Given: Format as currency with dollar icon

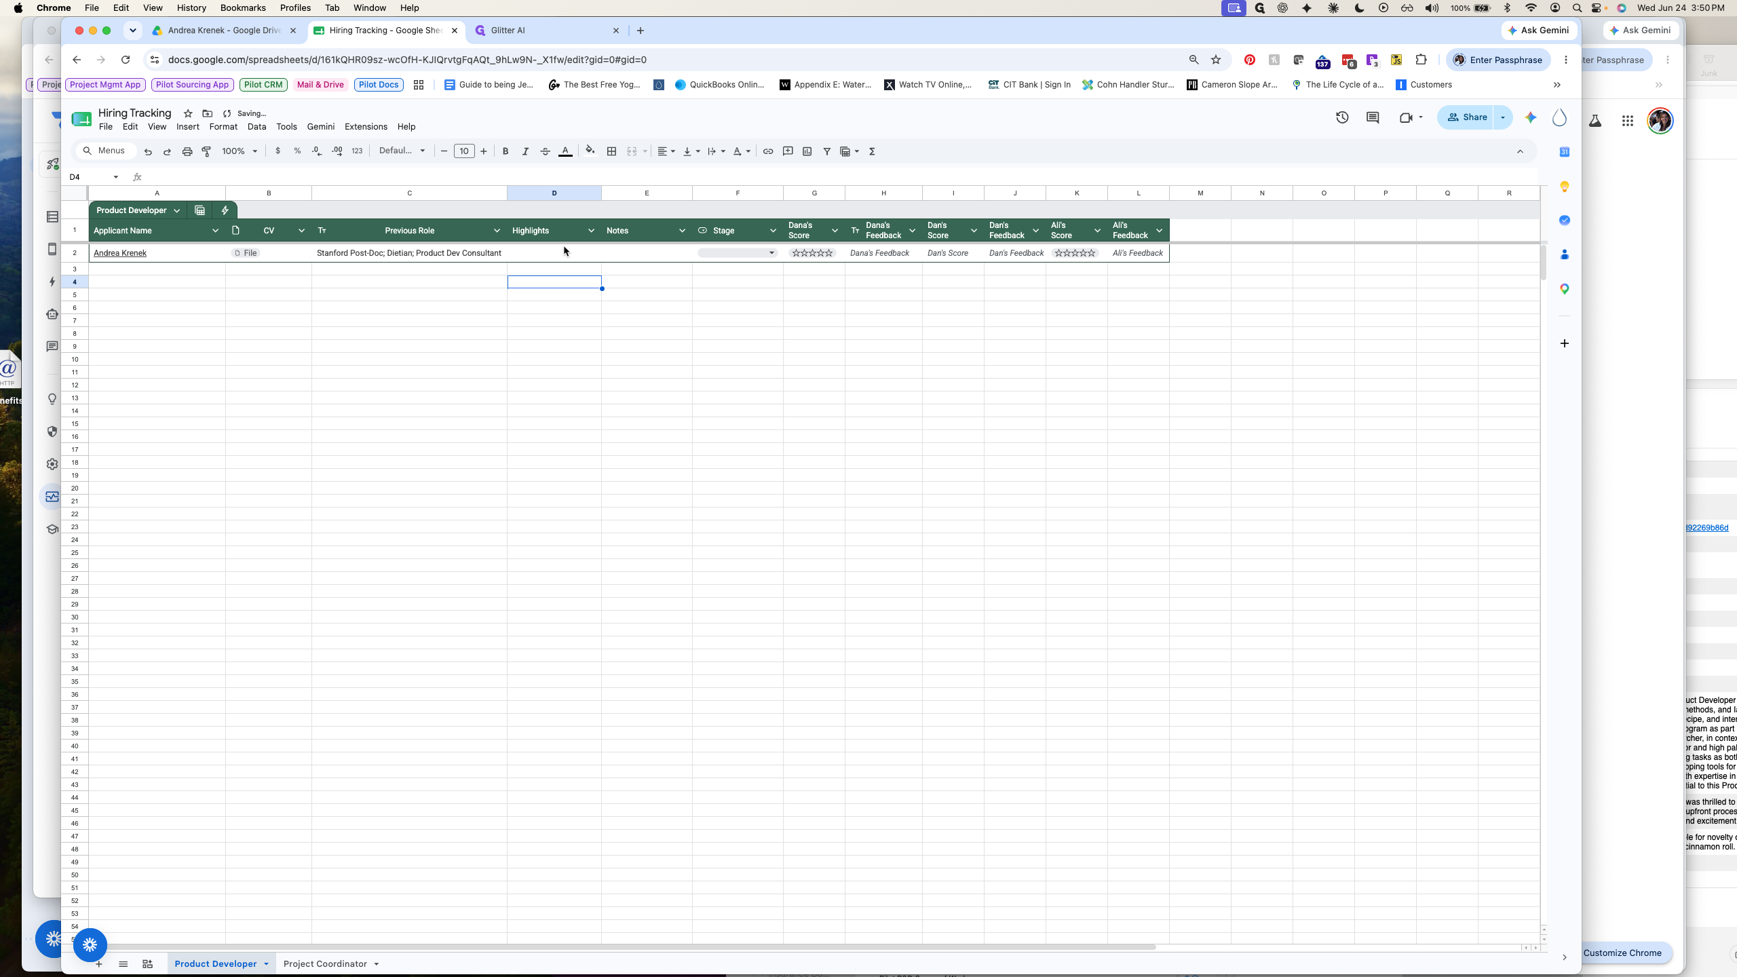Looking at the screenshot, I should (278, 151).
